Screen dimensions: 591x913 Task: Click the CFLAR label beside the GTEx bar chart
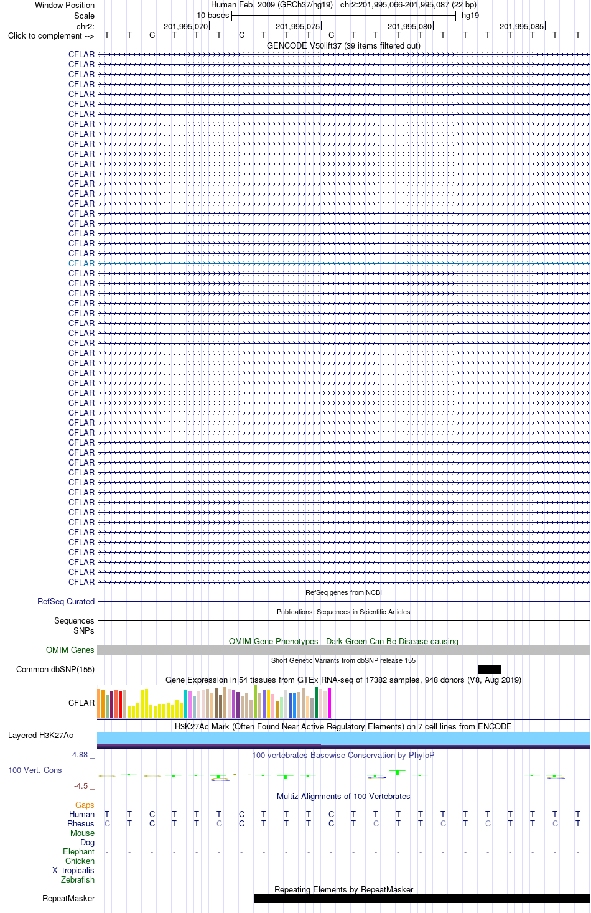[x=81, y=703]
